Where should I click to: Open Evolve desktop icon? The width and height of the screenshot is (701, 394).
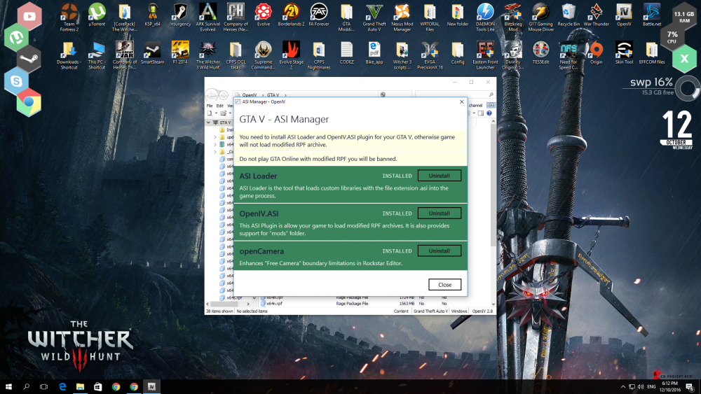[x=264, y=15]
